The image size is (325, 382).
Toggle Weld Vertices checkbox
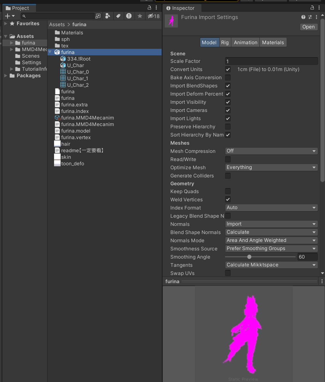pyautogui.click(x=228, y=200)
